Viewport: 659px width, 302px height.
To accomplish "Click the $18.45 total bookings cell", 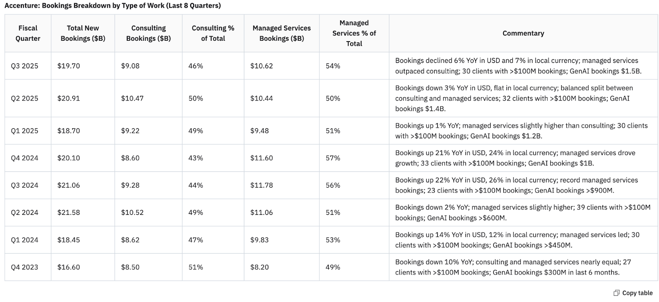I will coord(69,240).
